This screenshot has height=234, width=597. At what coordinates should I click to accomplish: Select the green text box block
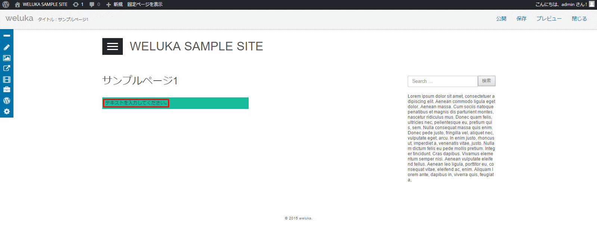(175, 103)
